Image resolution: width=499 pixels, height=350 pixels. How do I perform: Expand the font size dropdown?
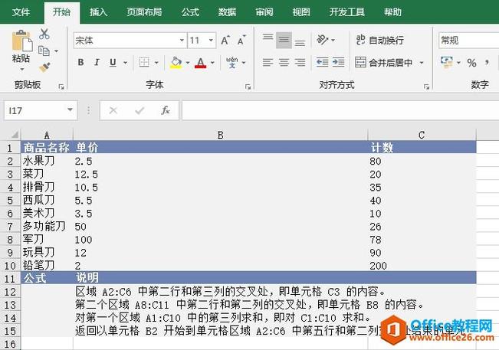[x=211, y=41]
